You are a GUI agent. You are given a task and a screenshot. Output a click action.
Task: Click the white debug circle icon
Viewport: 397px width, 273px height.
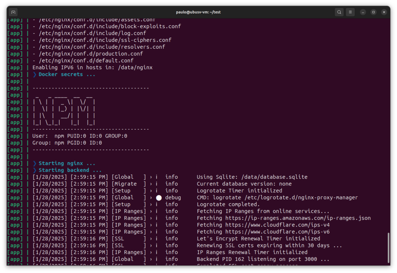[x=159, y=197]
